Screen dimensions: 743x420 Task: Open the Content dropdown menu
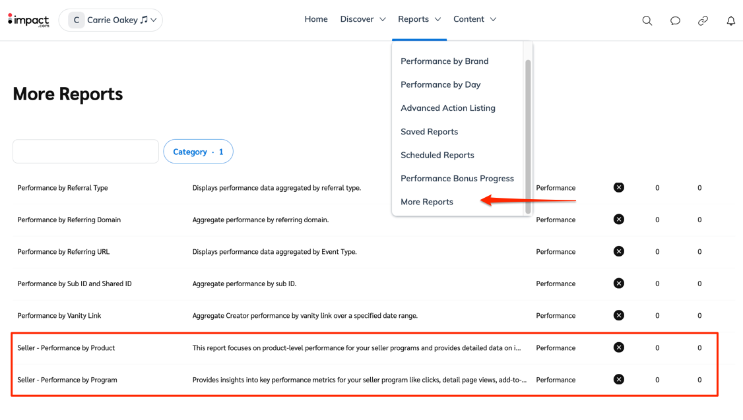pos(474,19)
